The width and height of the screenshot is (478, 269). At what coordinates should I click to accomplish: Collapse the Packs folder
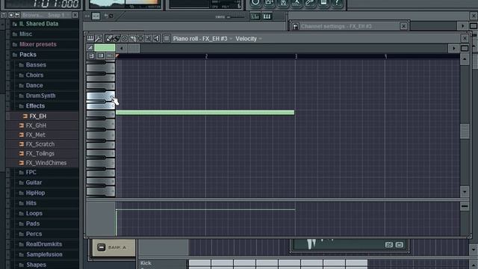(28, 55)
